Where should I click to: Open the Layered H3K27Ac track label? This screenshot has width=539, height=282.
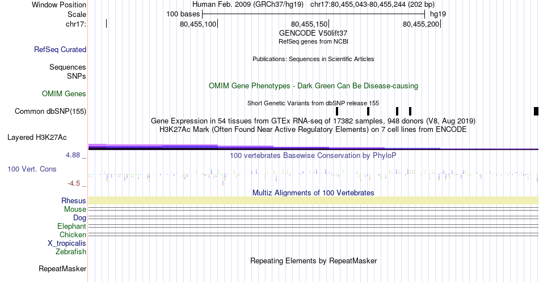pos(37,137)
